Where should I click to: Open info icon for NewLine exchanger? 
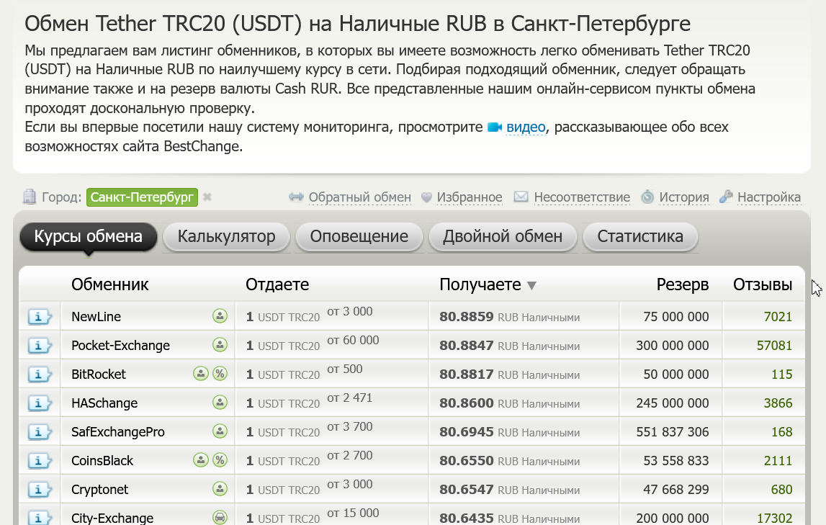click(40, 317)
